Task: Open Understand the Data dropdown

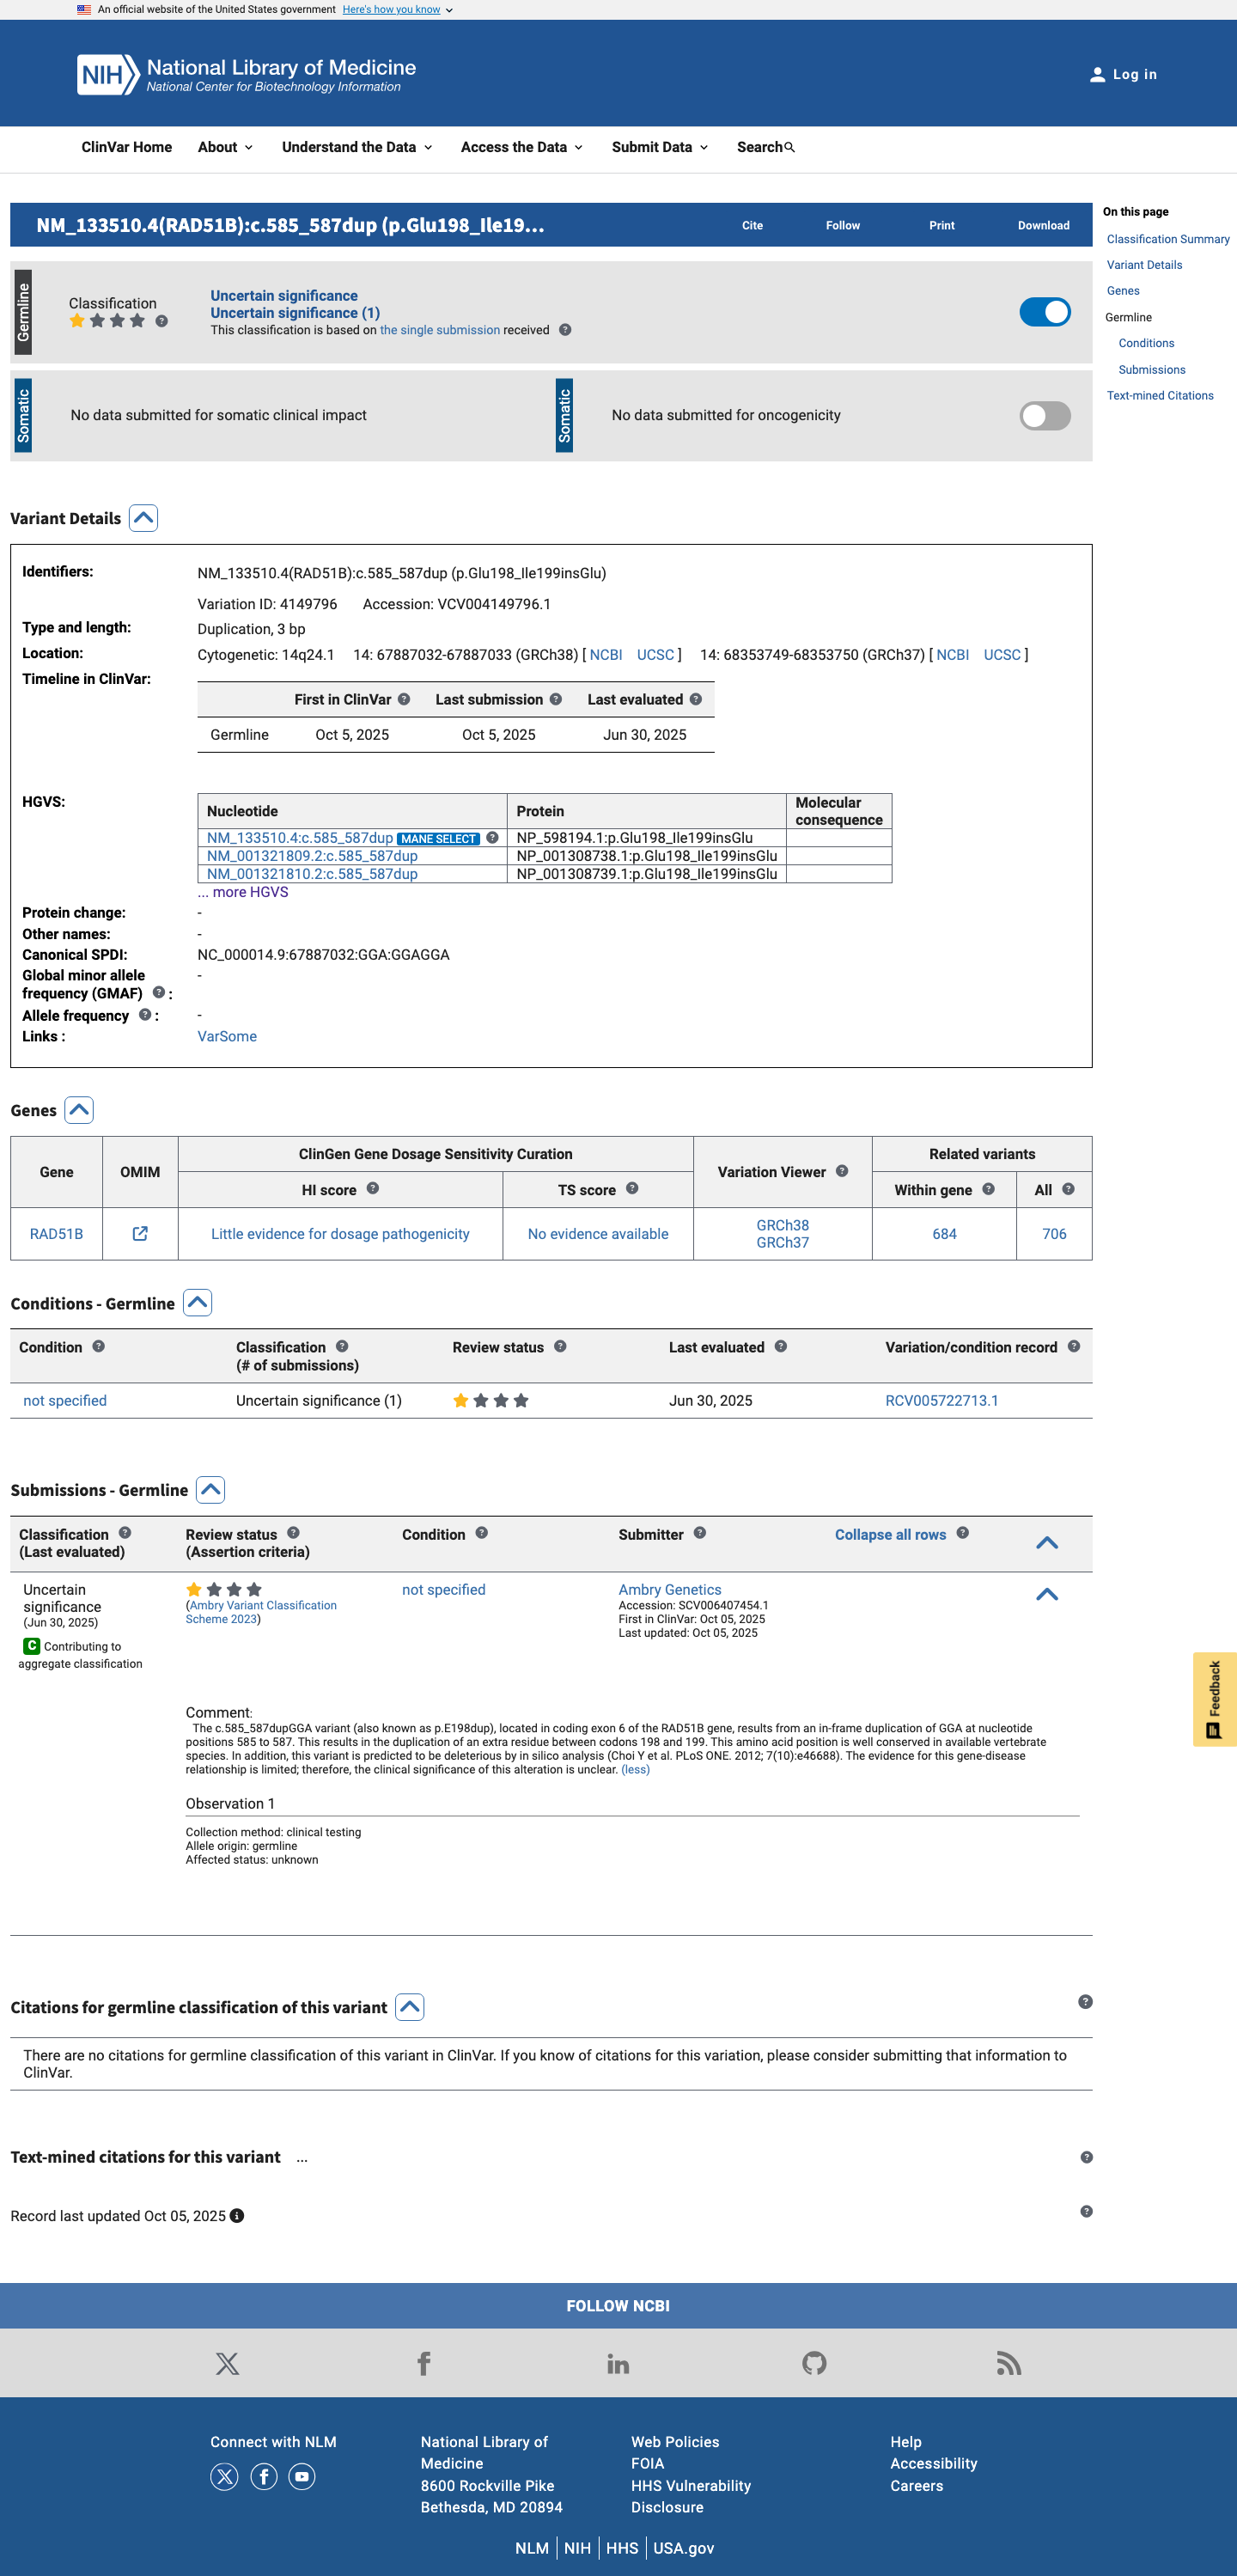Action: 357,147
